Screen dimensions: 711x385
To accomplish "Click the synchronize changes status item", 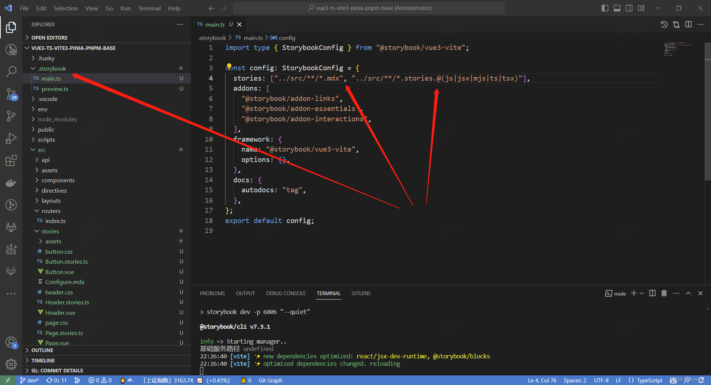I will (56, 380).
